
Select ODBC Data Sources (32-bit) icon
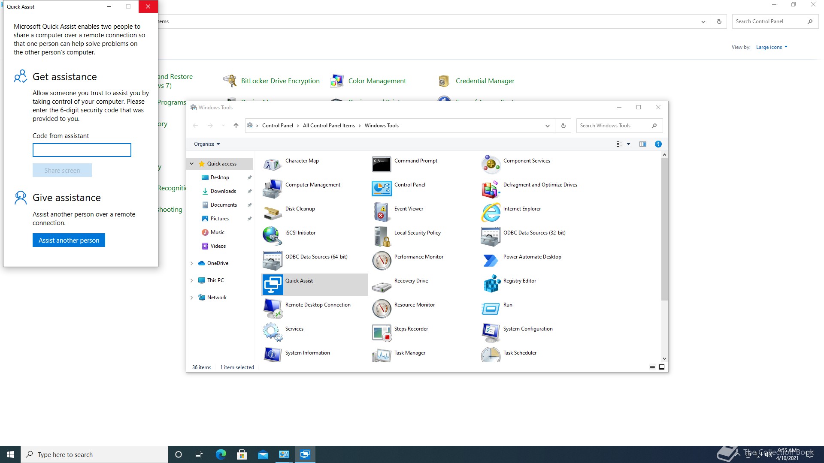click(x=491, y=236)
